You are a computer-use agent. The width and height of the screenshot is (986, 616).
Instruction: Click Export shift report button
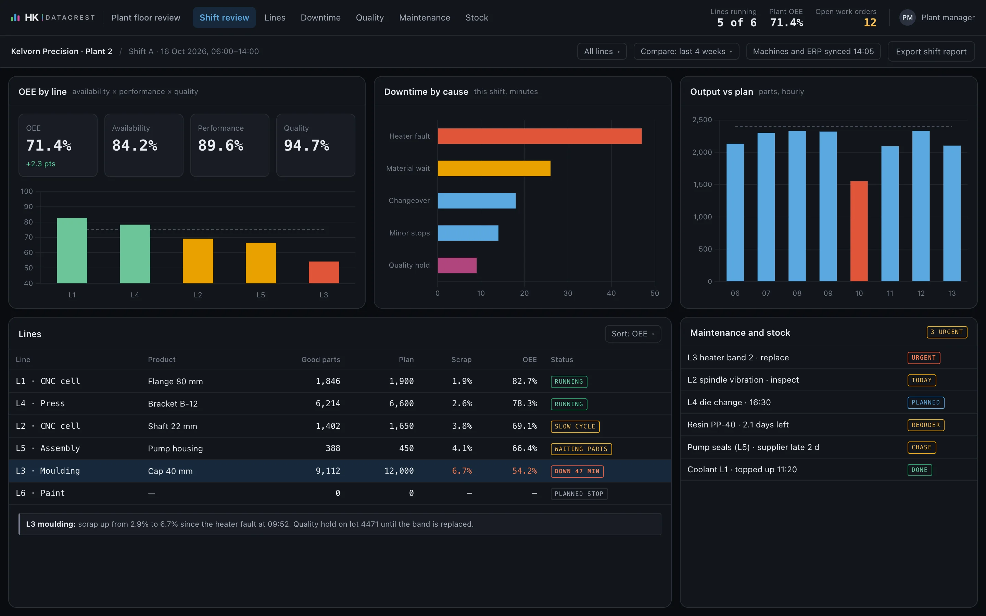[x=931, y=51]
